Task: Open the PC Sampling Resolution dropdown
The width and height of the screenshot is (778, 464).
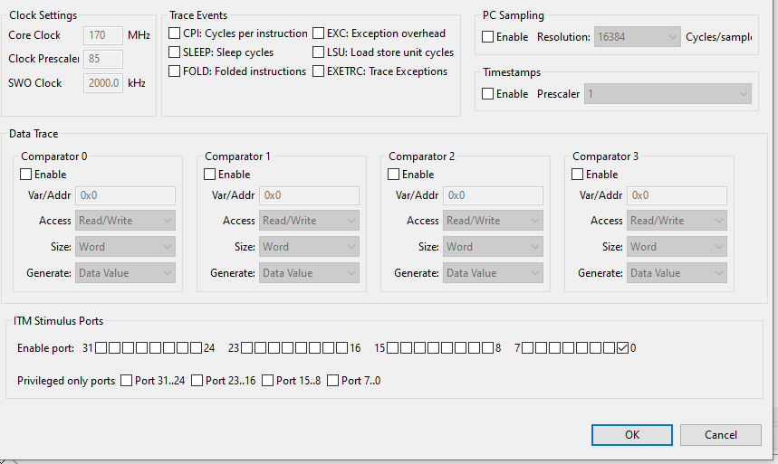Action: 637,37
